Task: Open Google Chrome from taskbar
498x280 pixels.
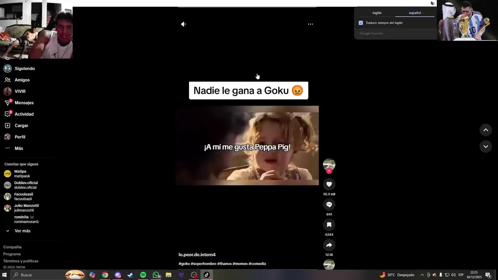Action: click(105, 275)
